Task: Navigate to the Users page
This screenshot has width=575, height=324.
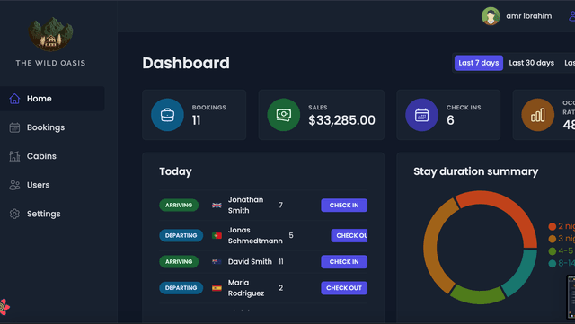Action: tap(52, 185)
